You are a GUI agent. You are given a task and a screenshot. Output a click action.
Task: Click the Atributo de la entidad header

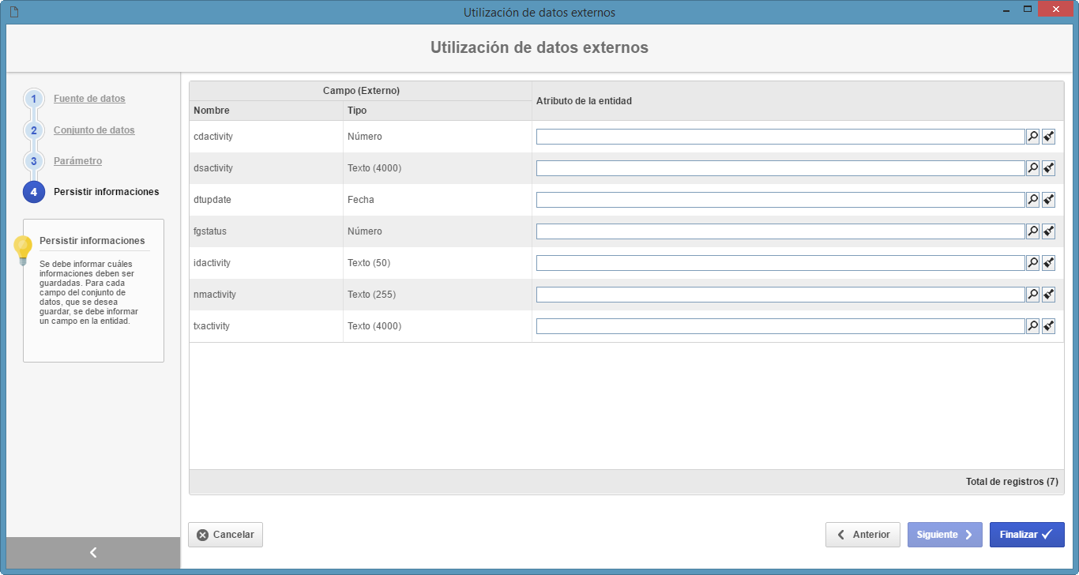(798, 101)
